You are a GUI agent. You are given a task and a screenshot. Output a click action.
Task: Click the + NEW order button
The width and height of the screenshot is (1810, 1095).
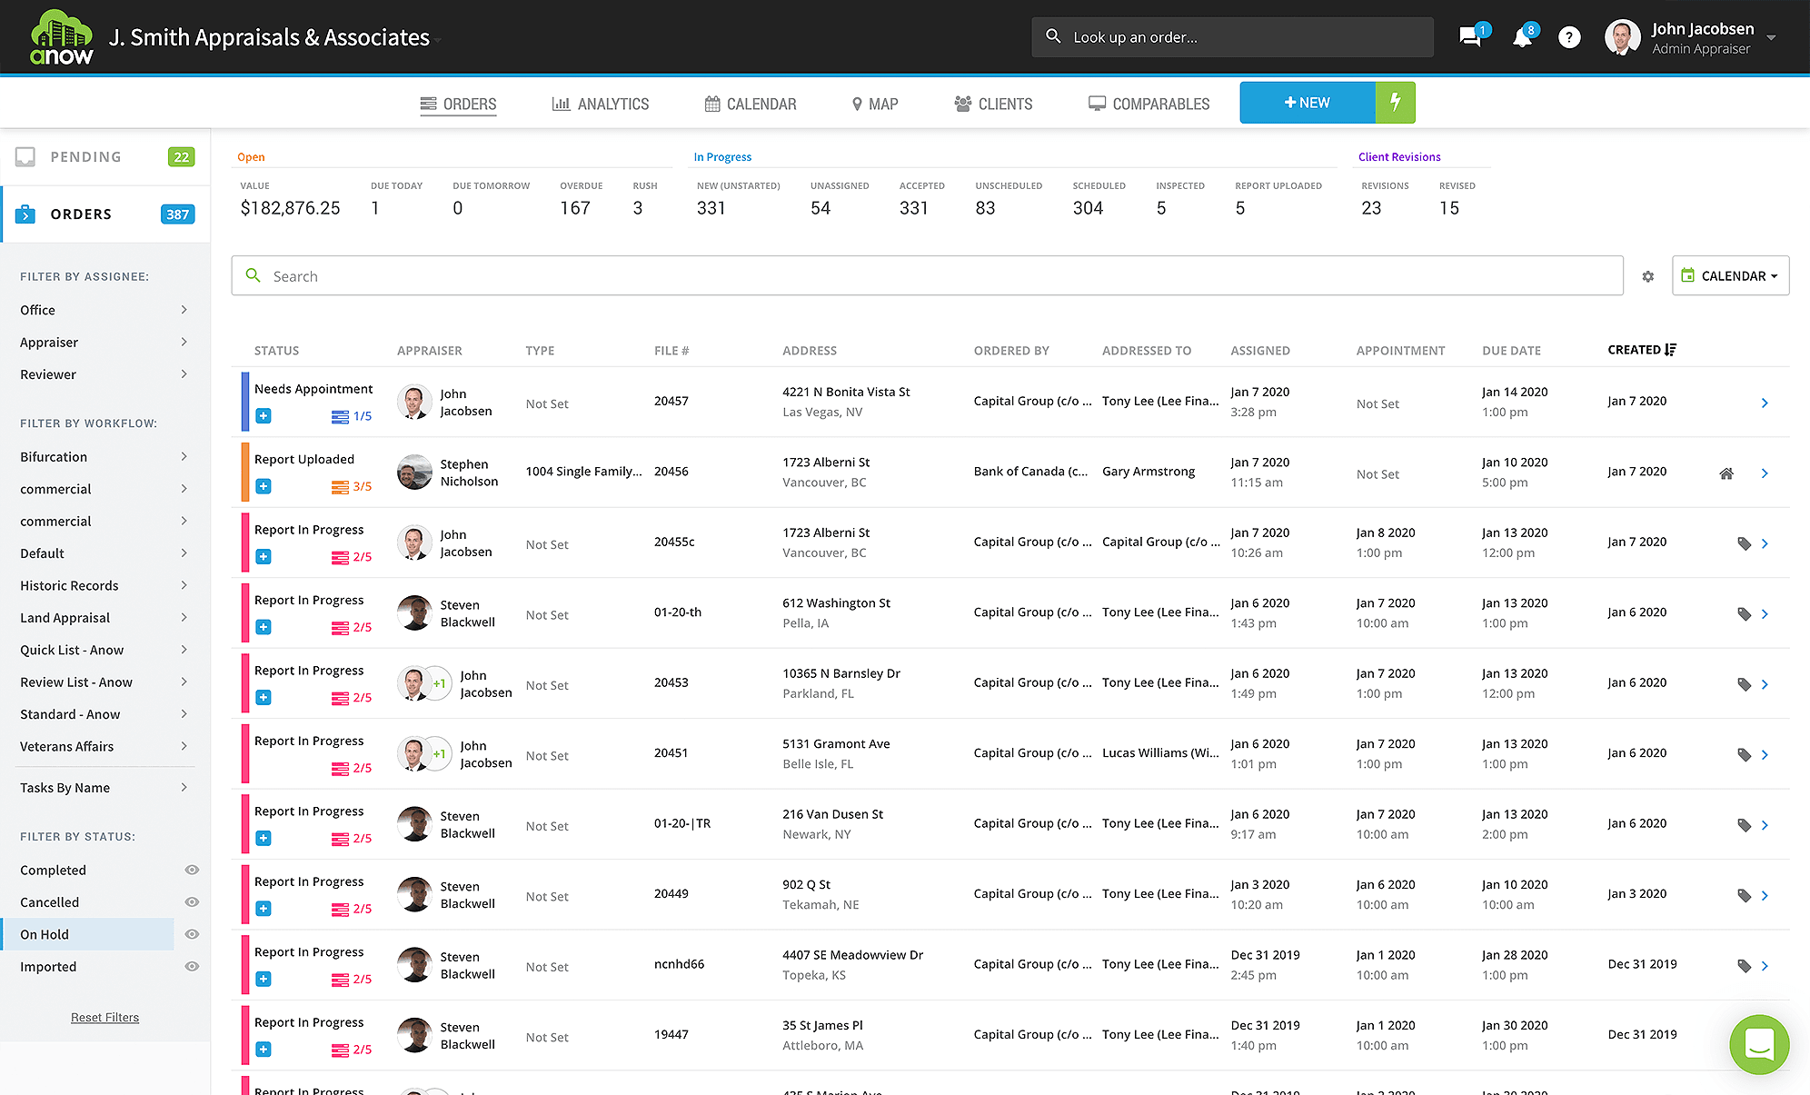[x=1307, y=103]
